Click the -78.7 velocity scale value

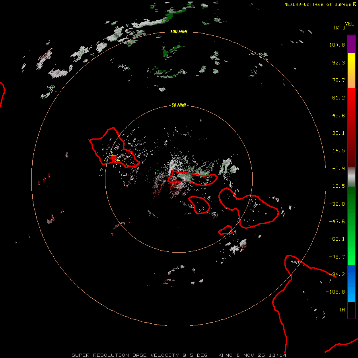pyautogui.click(x=337, y=257)
